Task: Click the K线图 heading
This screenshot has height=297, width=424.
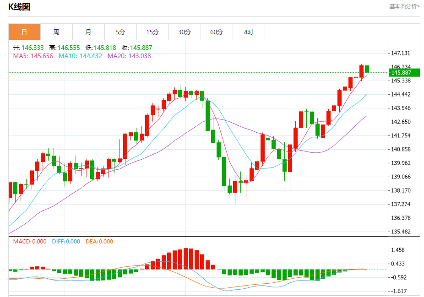Action: pyautogui.click(x=19, y=7)
